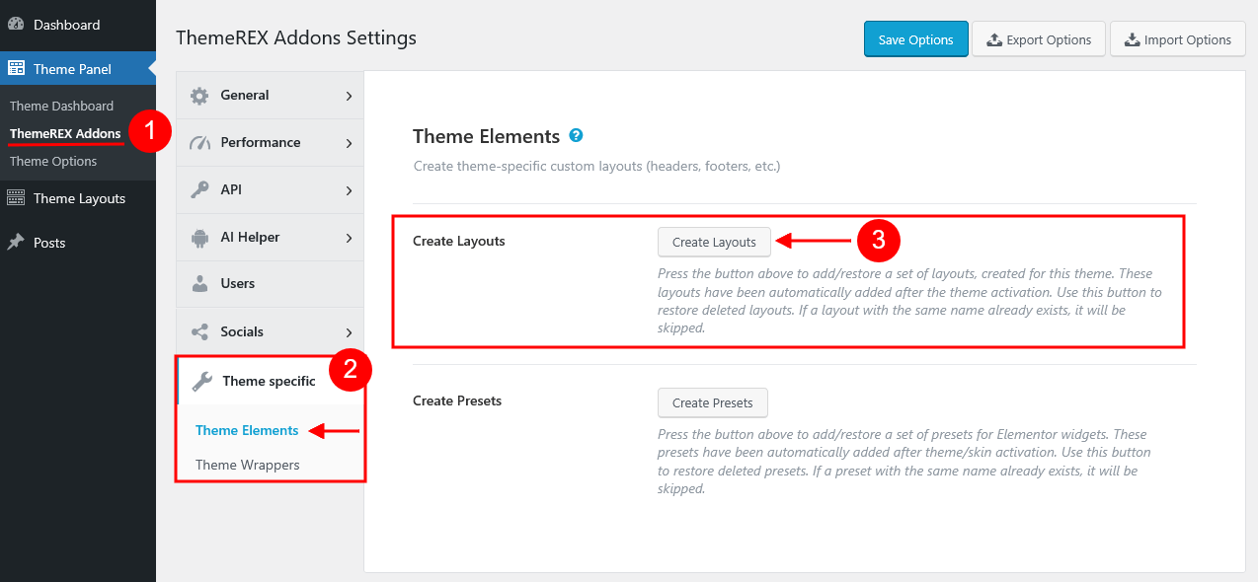Open help tooltip beside Theme Elements heading
Image resolution: width=1258 pixels, height=582 pixels.
pos(577,136)
